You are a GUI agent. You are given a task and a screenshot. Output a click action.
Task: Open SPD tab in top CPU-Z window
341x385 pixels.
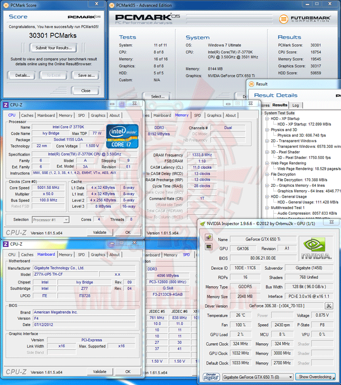(81, 115)
